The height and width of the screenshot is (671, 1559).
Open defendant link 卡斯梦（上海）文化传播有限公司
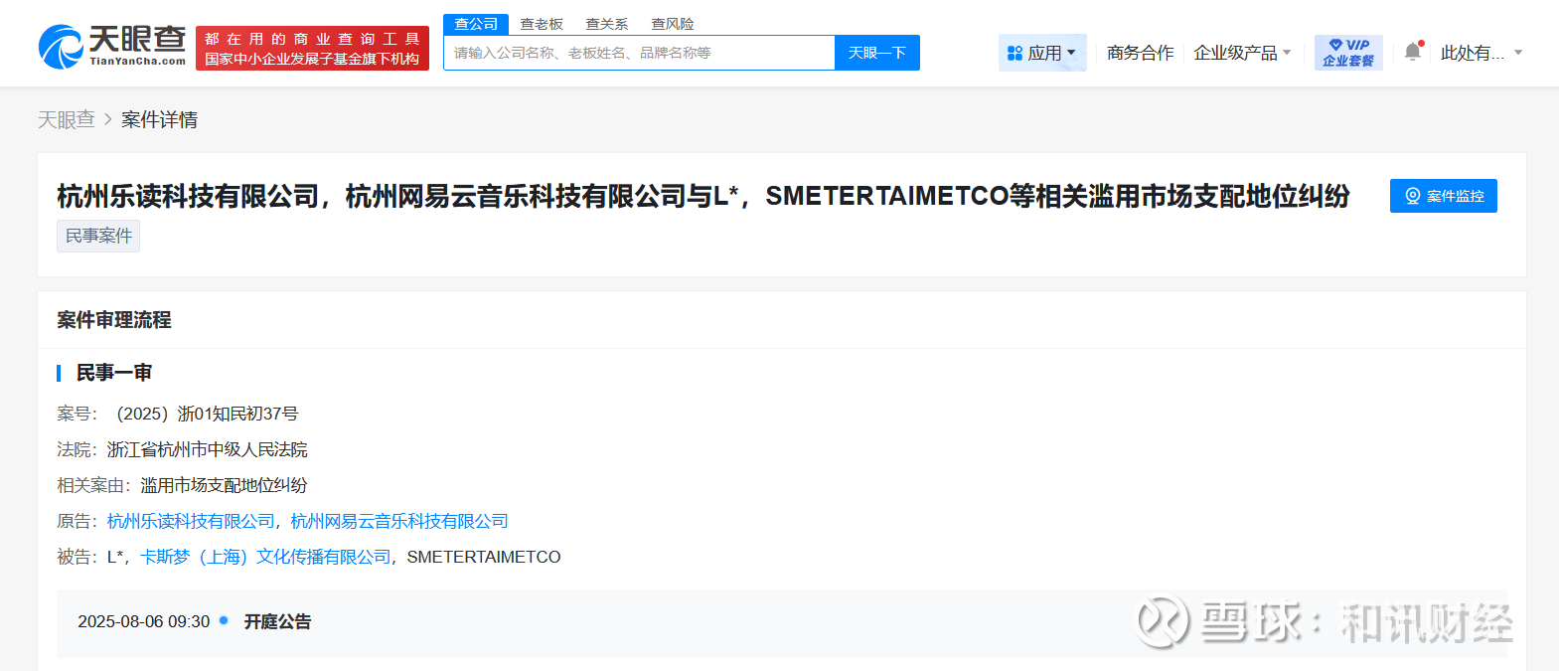point(265,557)
